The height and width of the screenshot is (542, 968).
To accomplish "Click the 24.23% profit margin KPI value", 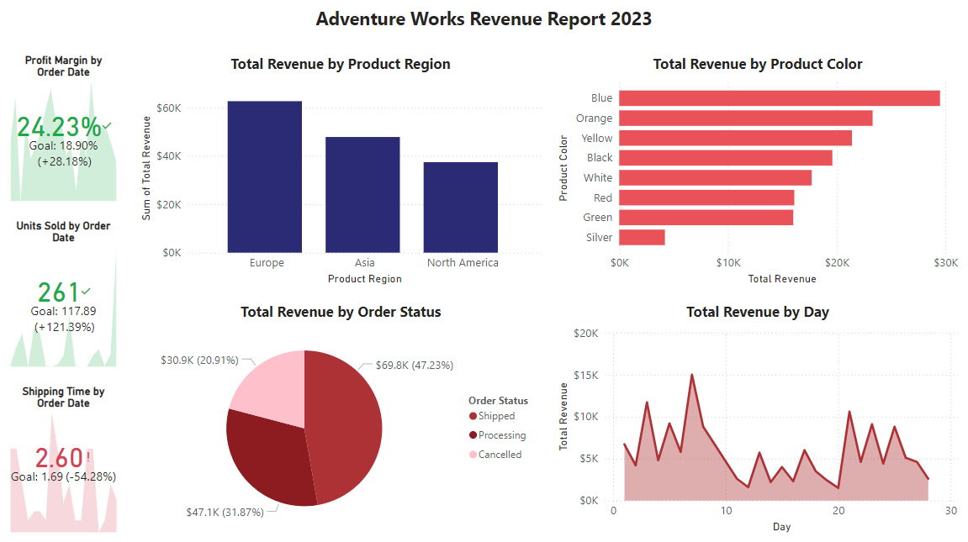I will click(x=59, y=127).
